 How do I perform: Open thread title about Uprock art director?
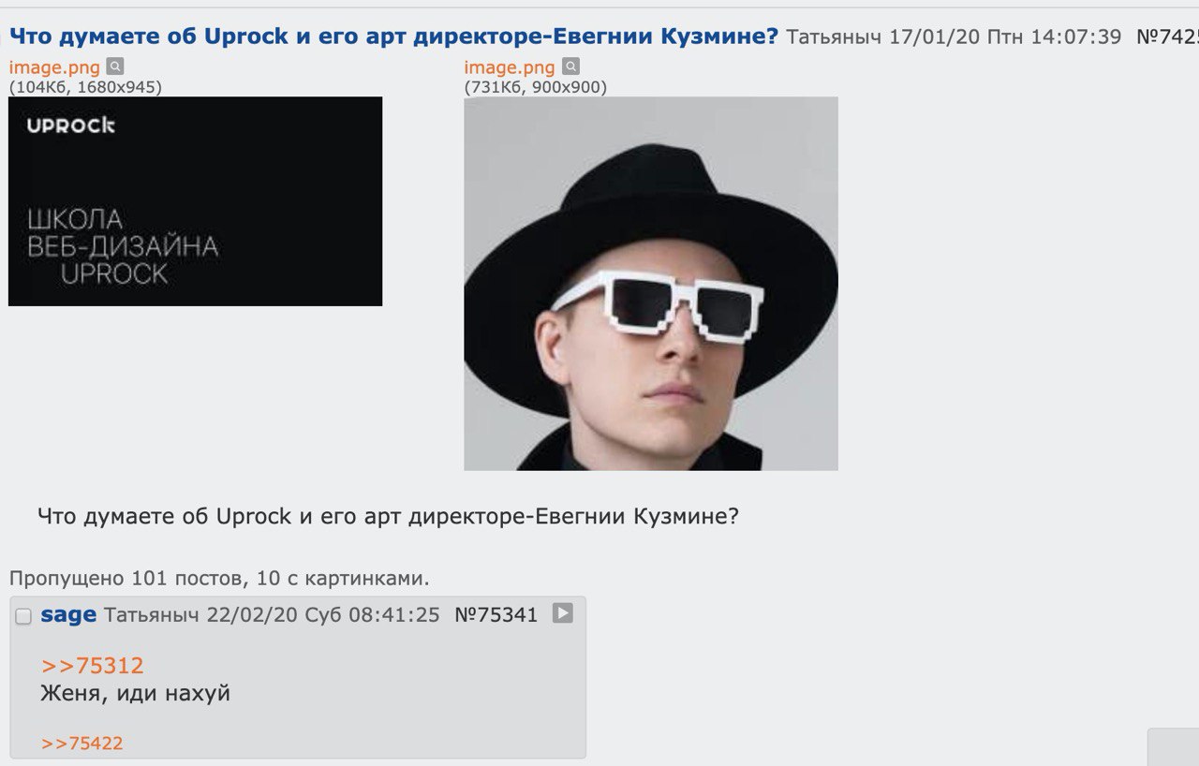tap(393, 37)
